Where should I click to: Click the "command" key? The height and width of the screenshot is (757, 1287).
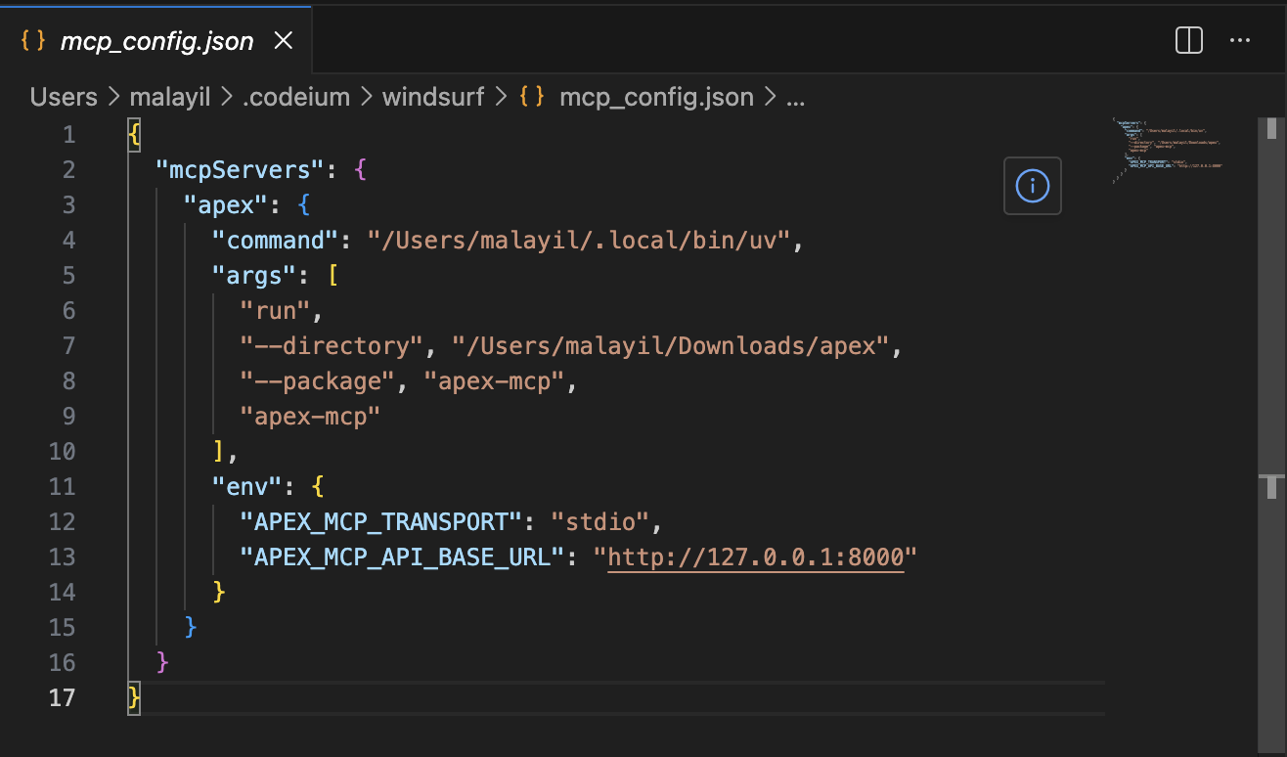pyautogui.click(x=276, y=240)
